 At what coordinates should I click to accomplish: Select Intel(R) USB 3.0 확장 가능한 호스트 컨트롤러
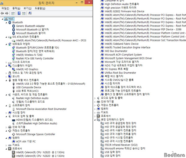(x=51, y=84)
